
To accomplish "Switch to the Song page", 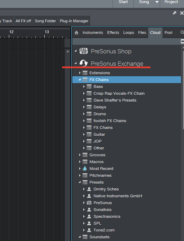I will pyautogui.click(x=144, y=2).
